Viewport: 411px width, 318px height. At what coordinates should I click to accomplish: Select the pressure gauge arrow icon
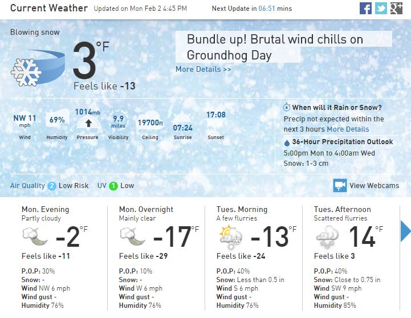(87, 123)
